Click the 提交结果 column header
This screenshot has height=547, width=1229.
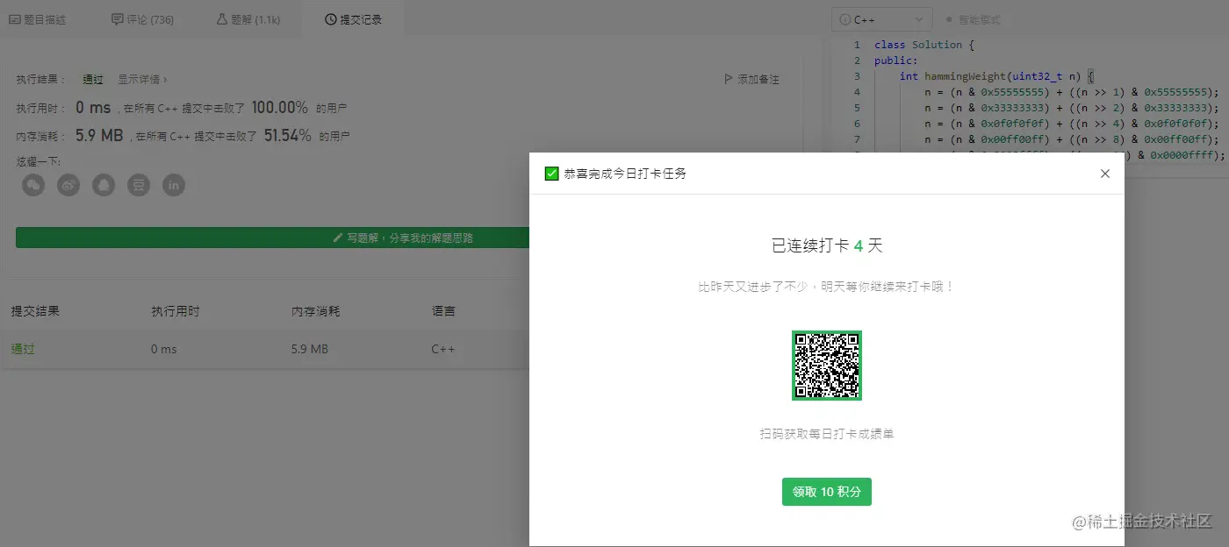click(x=35, y=311)
